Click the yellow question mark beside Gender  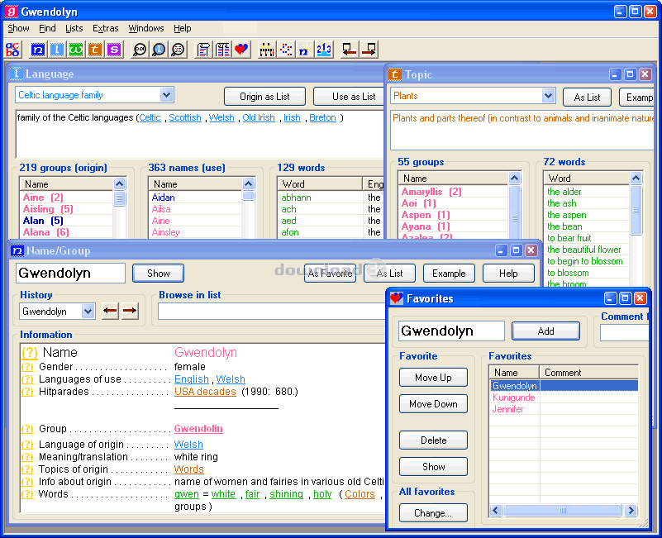pos(27,367)
